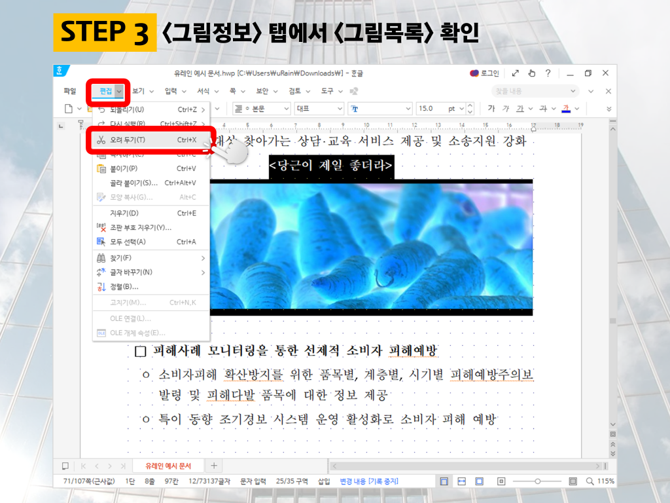
Task: Click the tab-stop selector on the ruler
Action: 61,126
